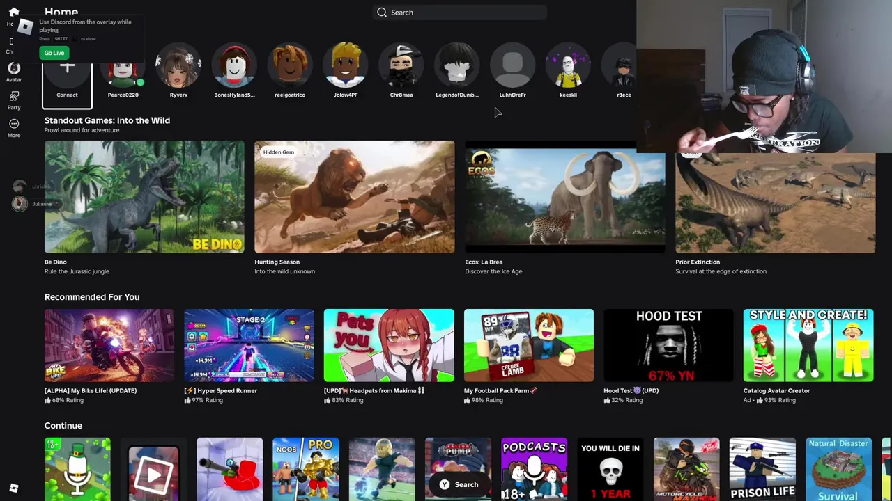Click the floating Y Search button
Image resolution: width=892 pixels, height=501 pixels.
[459, 484]
